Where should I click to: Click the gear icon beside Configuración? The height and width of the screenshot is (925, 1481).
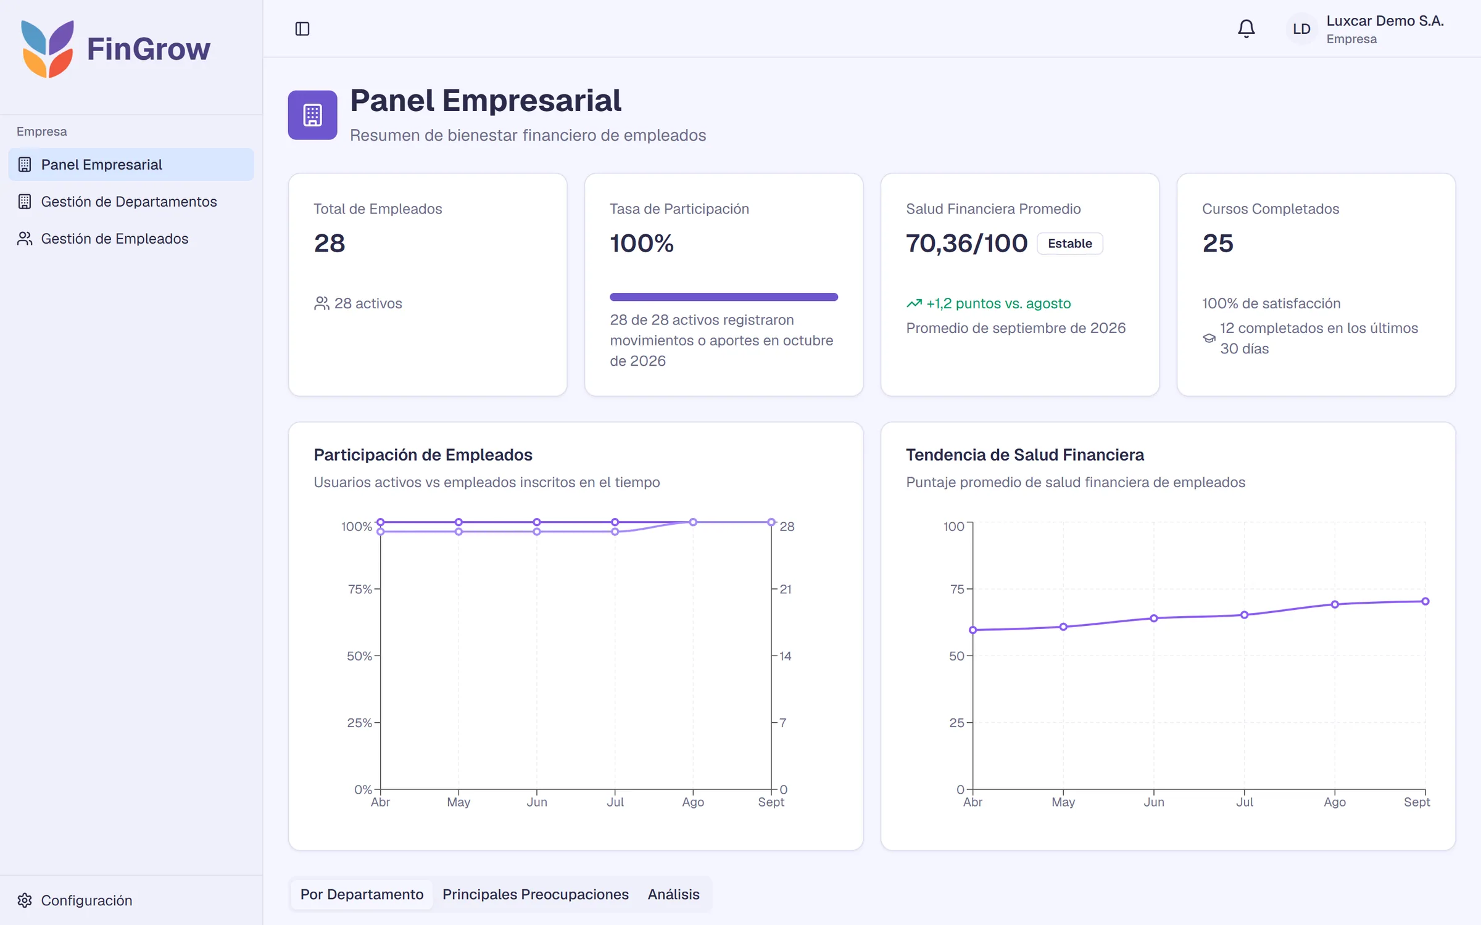click(x=25, y=900)
